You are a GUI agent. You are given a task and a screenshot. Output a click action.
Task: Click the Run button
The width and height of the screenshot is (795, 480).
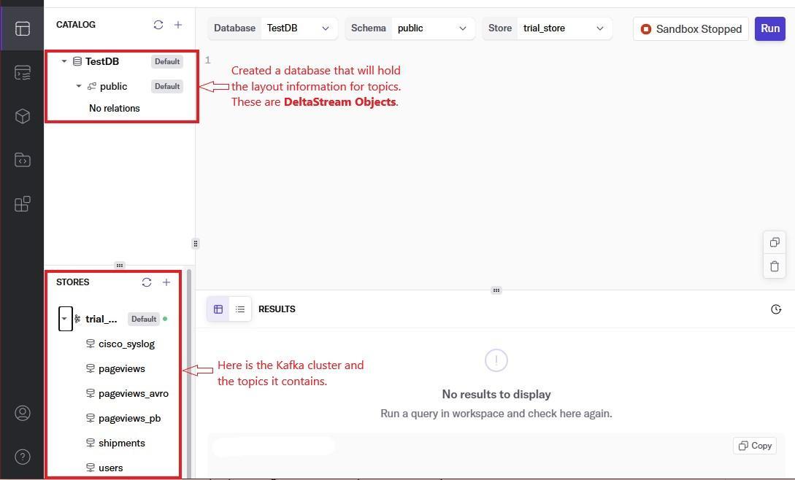[769, 28]
